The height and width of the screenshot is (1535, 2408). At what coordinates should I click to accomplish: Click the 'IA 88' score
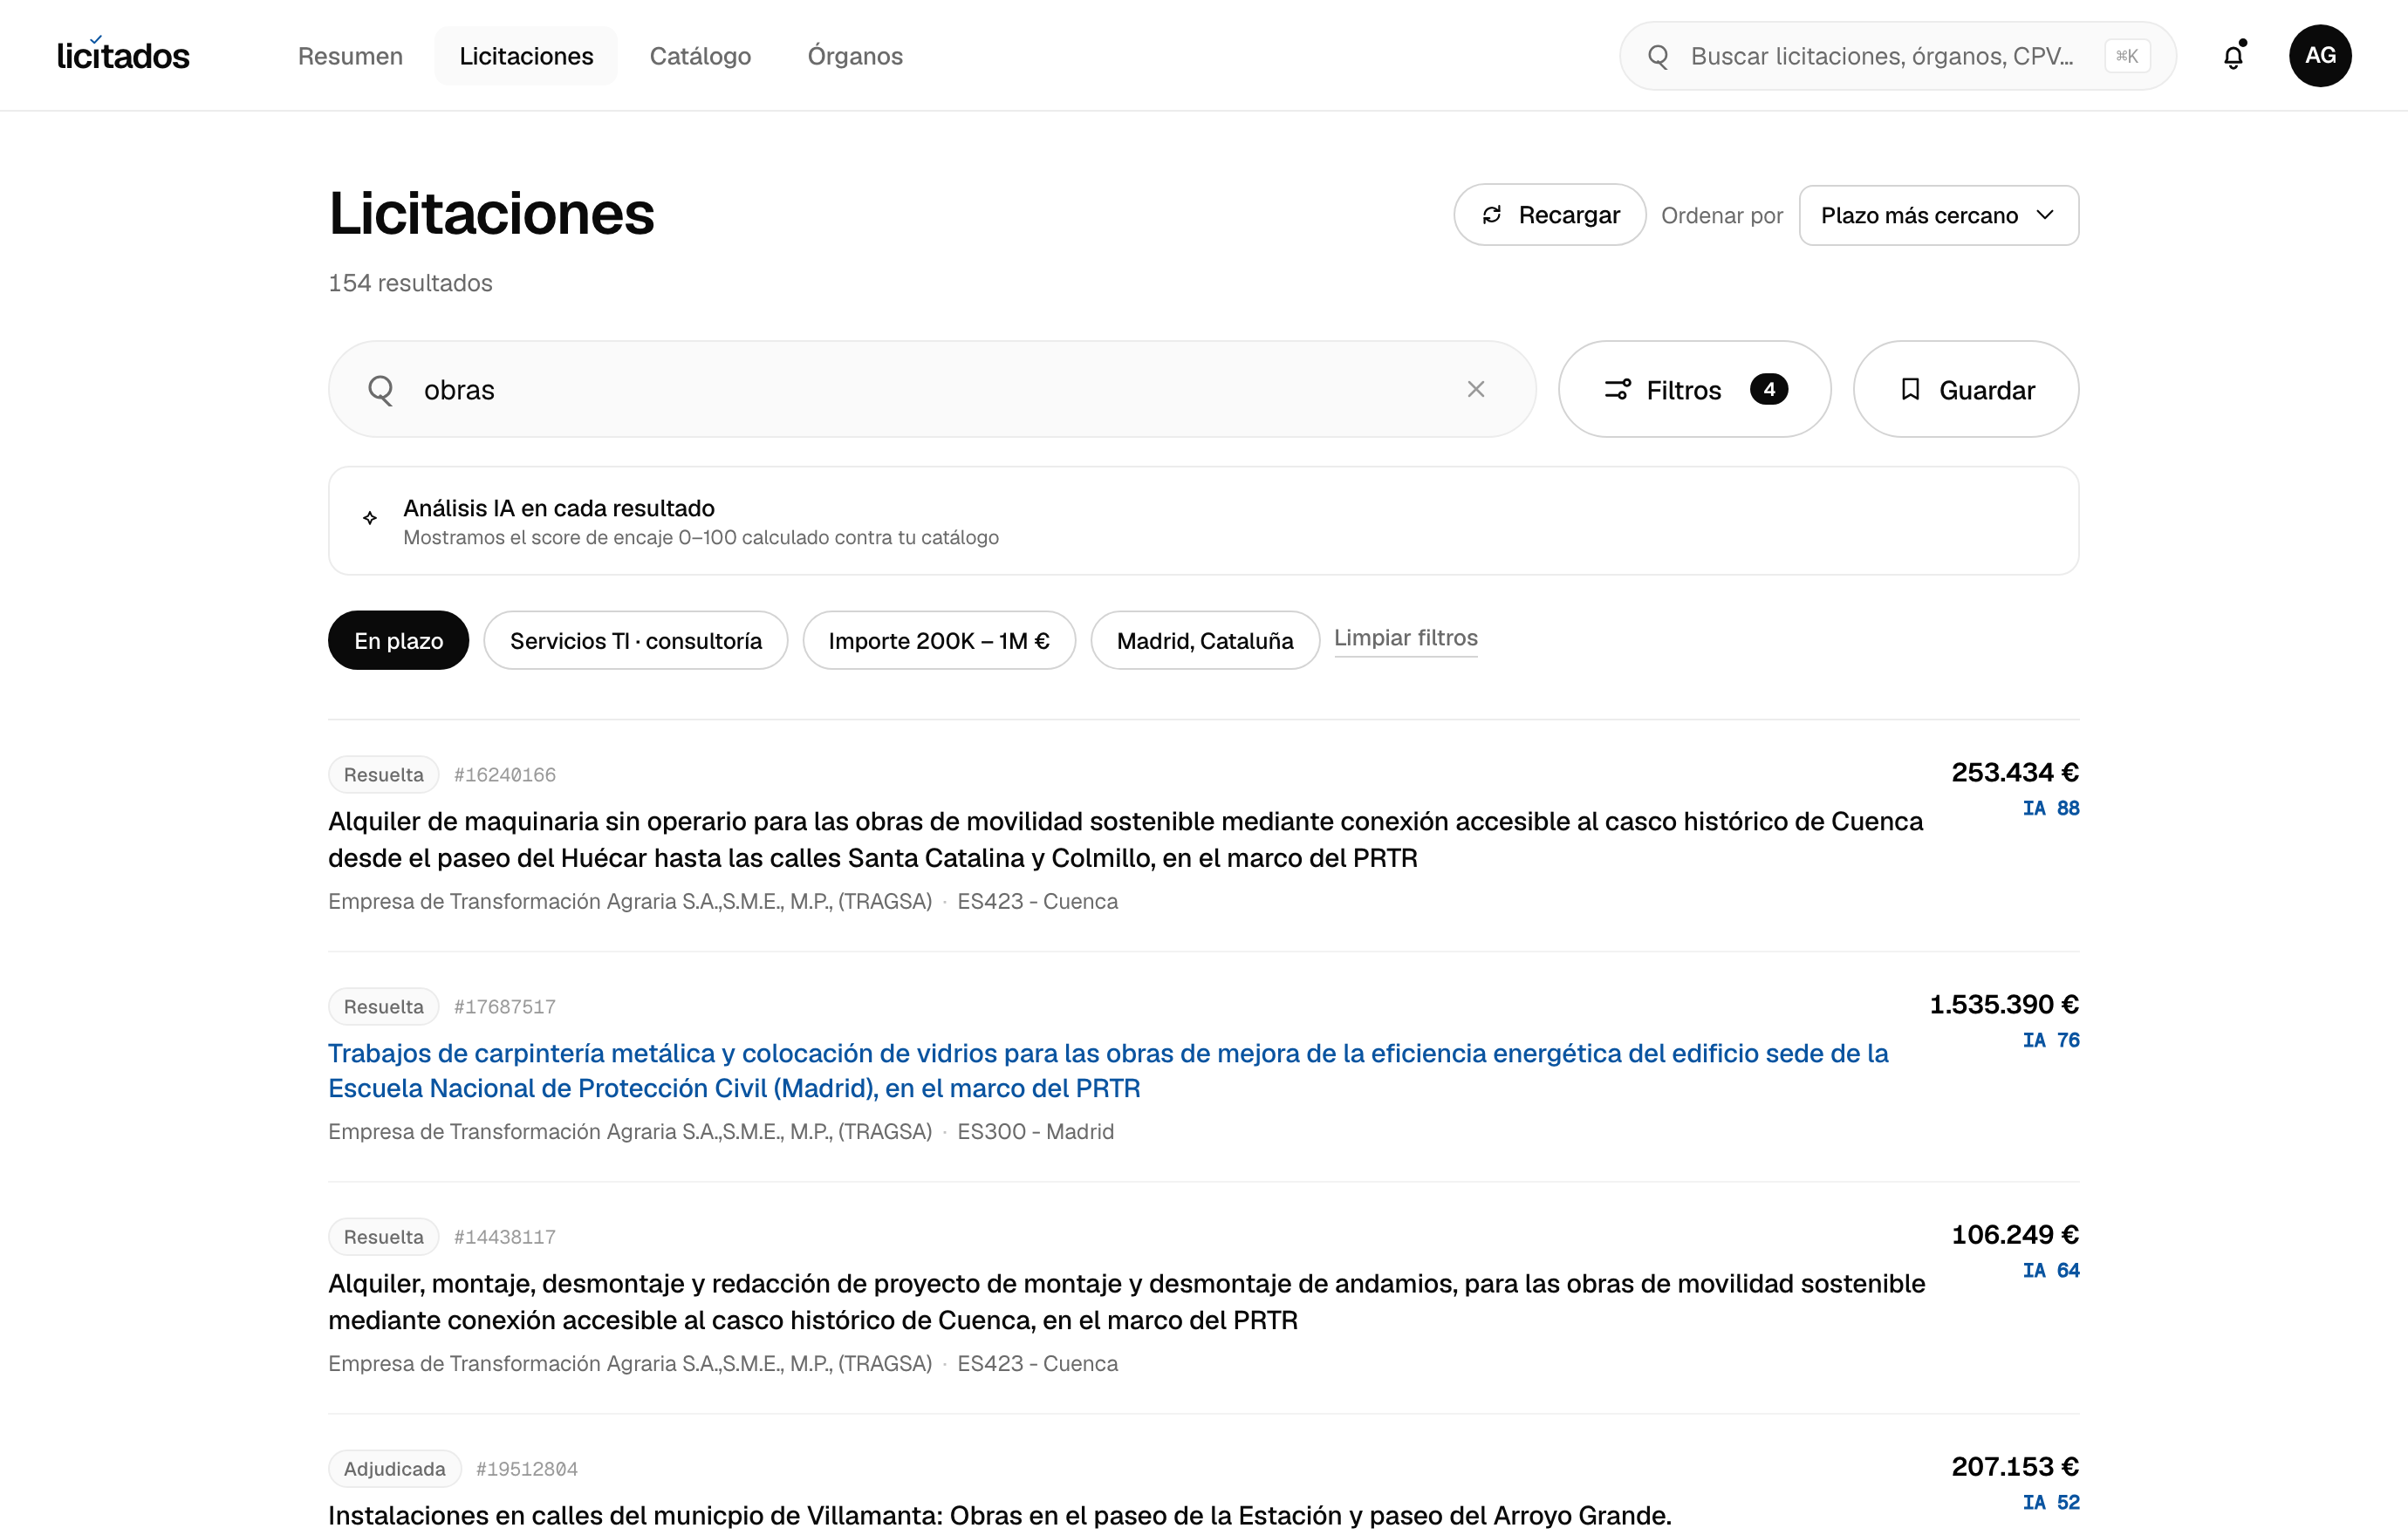[2051, 808]
